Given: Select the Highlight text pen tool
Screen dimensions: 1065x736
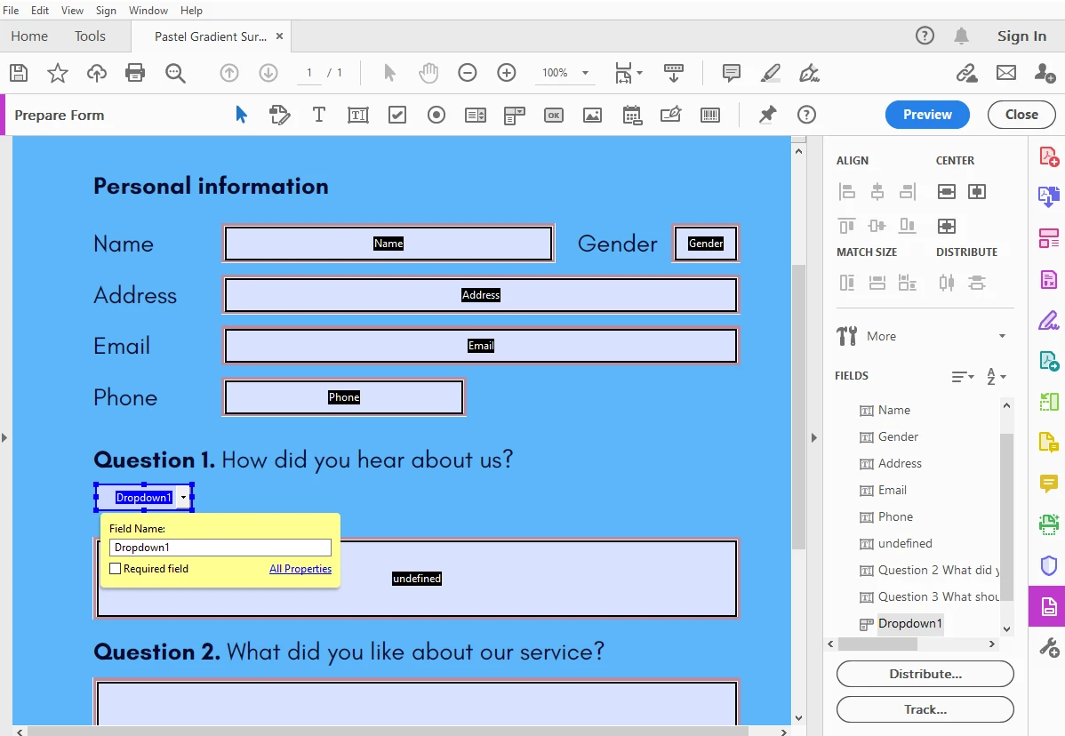Looking at the screenshot, I should pos(770,73).
